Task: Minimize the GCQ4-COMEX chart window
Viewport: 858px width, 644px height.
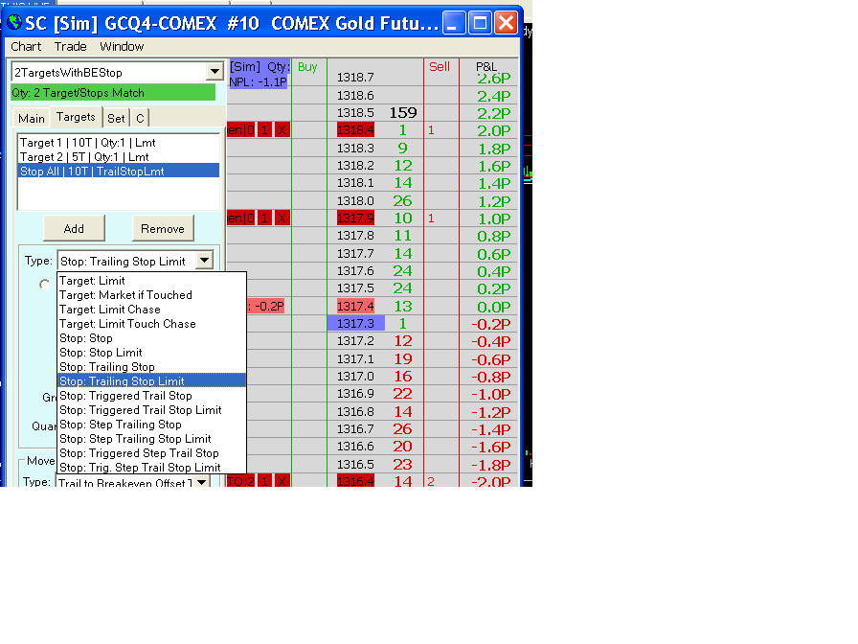Action: pyautogui.click(x=454, y=23)
